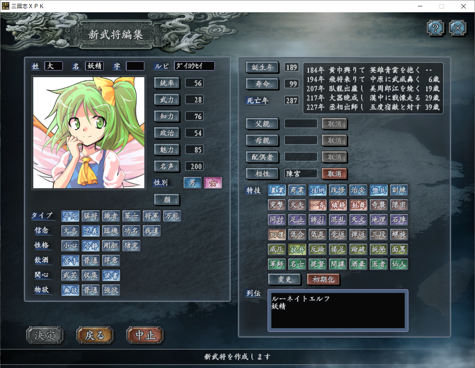Screen dimensions: 475x368
Task: Toggle the 抗弁 skill
Action: (x=297, y=250)
